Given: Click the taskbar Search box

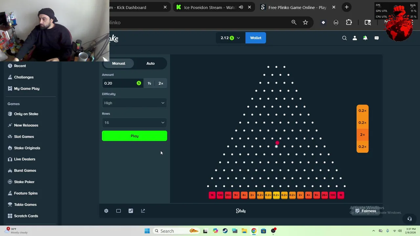Looking at the screenshot, I should 176,231.
